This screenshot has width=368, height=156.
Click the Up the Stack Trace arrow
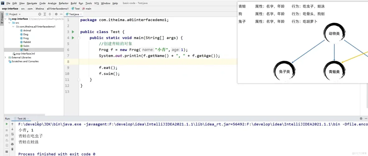[x=12, y=124]
